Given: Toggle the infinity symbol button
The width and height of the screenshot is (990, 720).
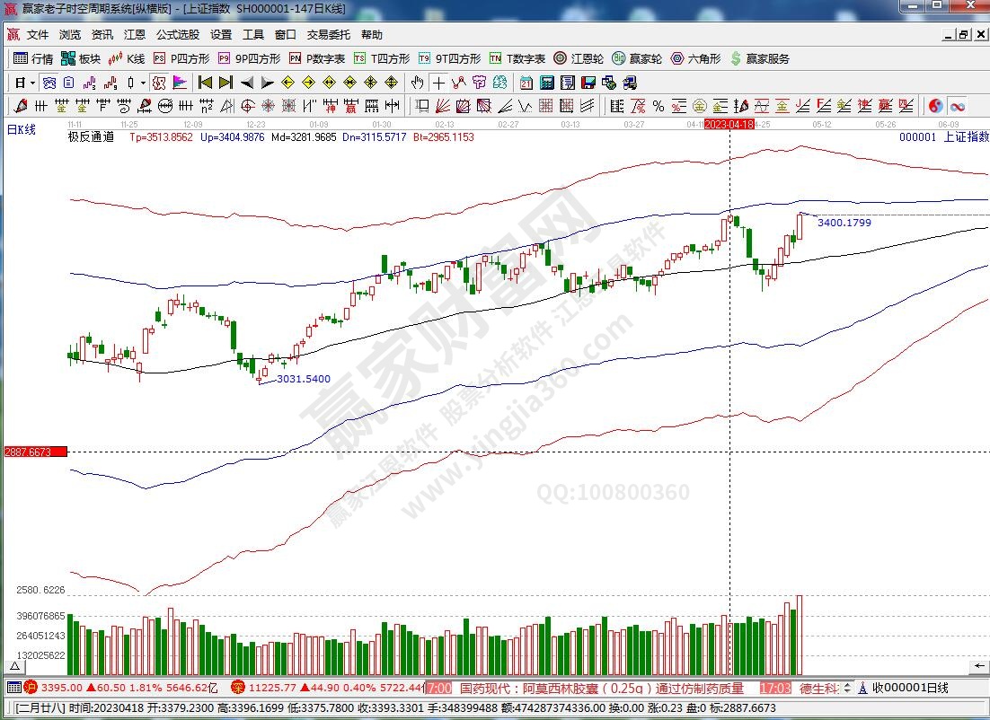Looking at the screenshot, I should tap(956, 106).
